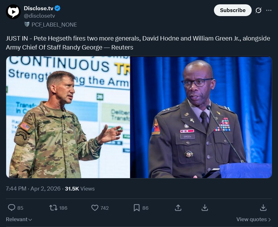This screenshot has width=278, height=227.
Task: Open the right photo of general Green
Action: coord(201,117)
